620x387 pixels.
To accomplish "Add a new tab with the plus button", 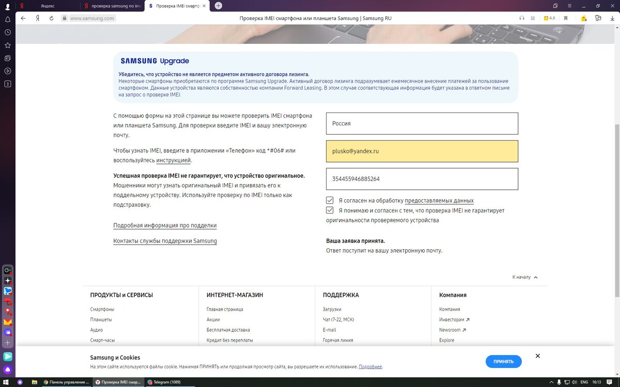I will click(x=219, y=6).
